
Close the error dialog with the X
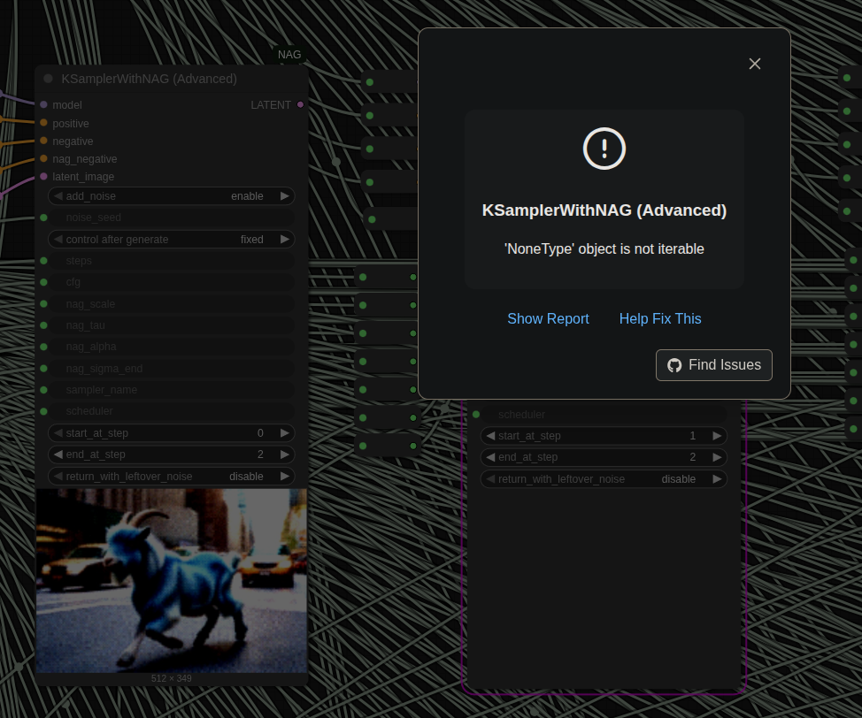coord(755,64)
